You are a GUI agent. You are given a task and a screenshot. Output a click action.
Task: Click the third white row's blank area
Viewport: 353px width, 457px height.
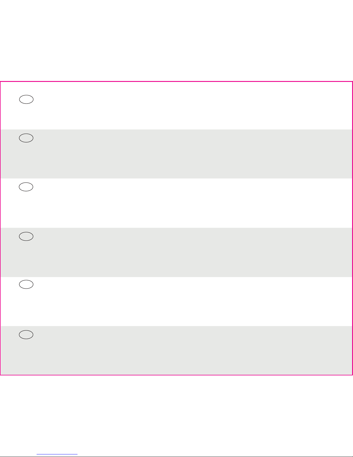pos(176,302)
